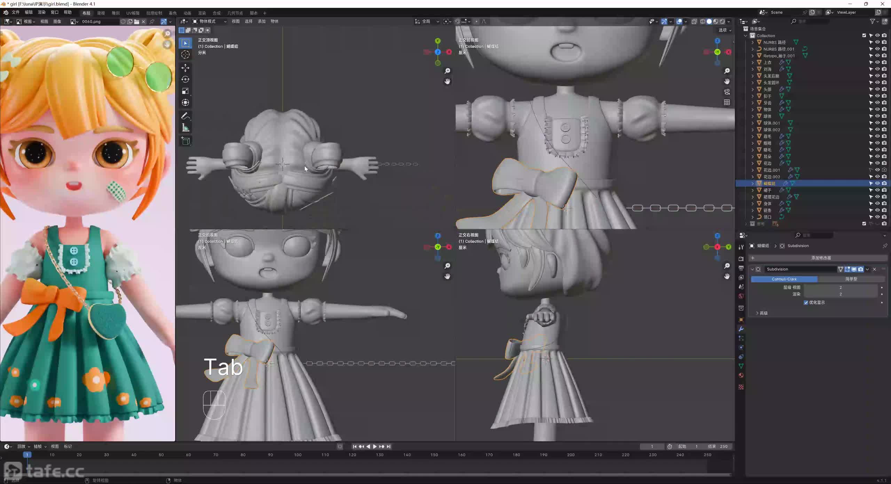Toggle 优化显示 checkbox in Subdivision modifier
Image resolution: width=891 pixels, height=484 pixels.
(x=806, y=302)
